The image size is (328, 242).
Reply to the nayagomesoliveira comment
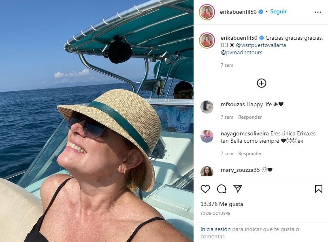[x=250, y=154]
